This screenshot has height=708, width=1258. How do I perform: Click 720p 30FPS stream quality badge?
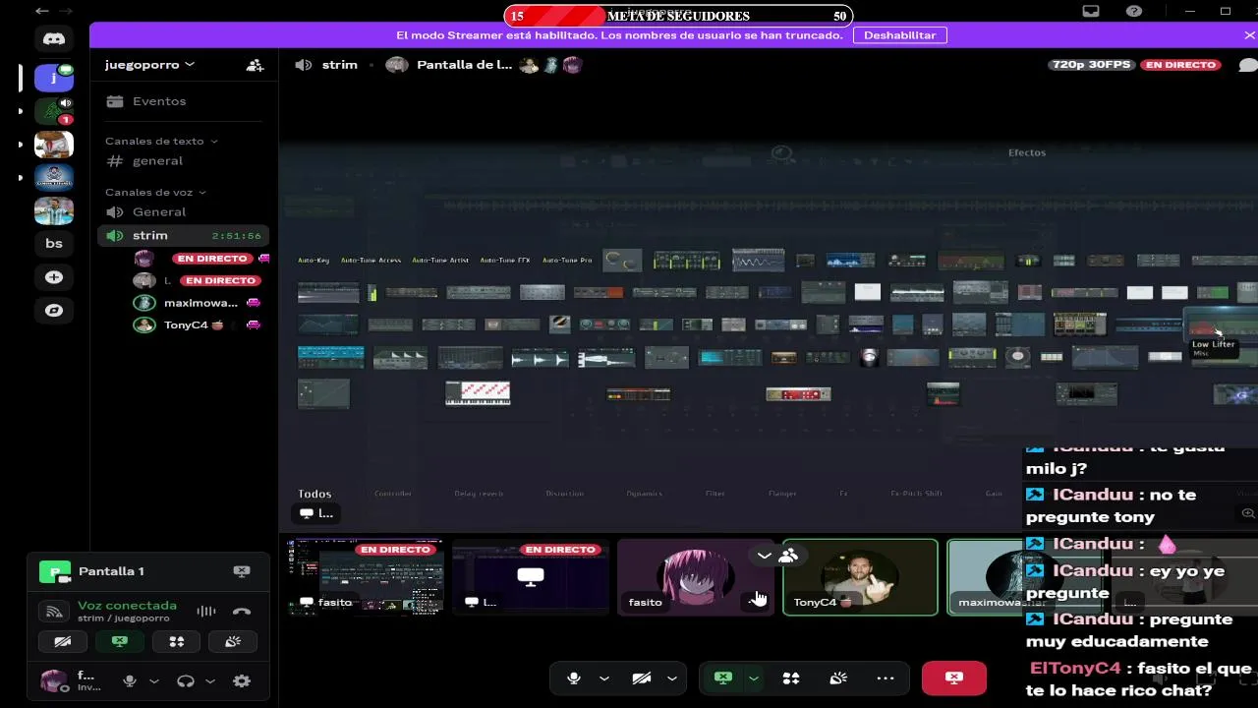click(1091, 65)
